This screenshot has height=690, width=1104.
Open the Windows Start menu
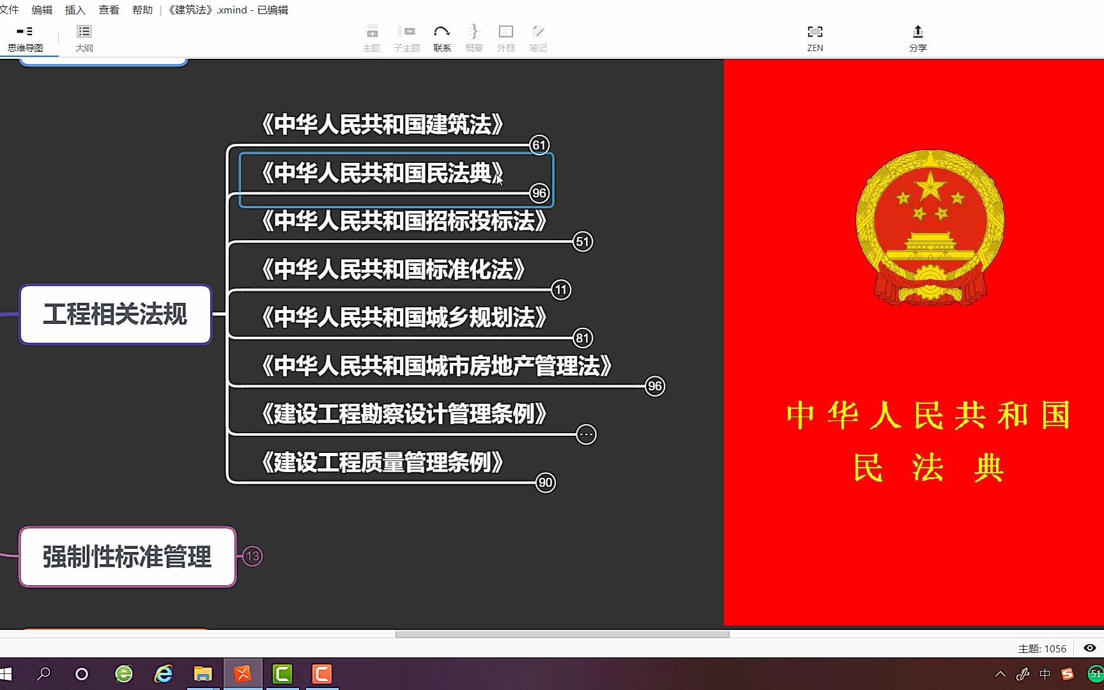click(x=6, y=674)
